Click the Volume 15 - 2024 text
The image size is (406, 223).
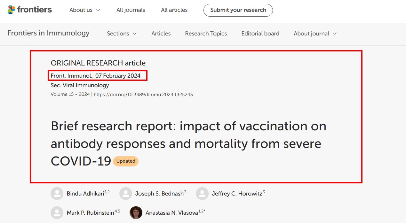click(x=70, y=95)
